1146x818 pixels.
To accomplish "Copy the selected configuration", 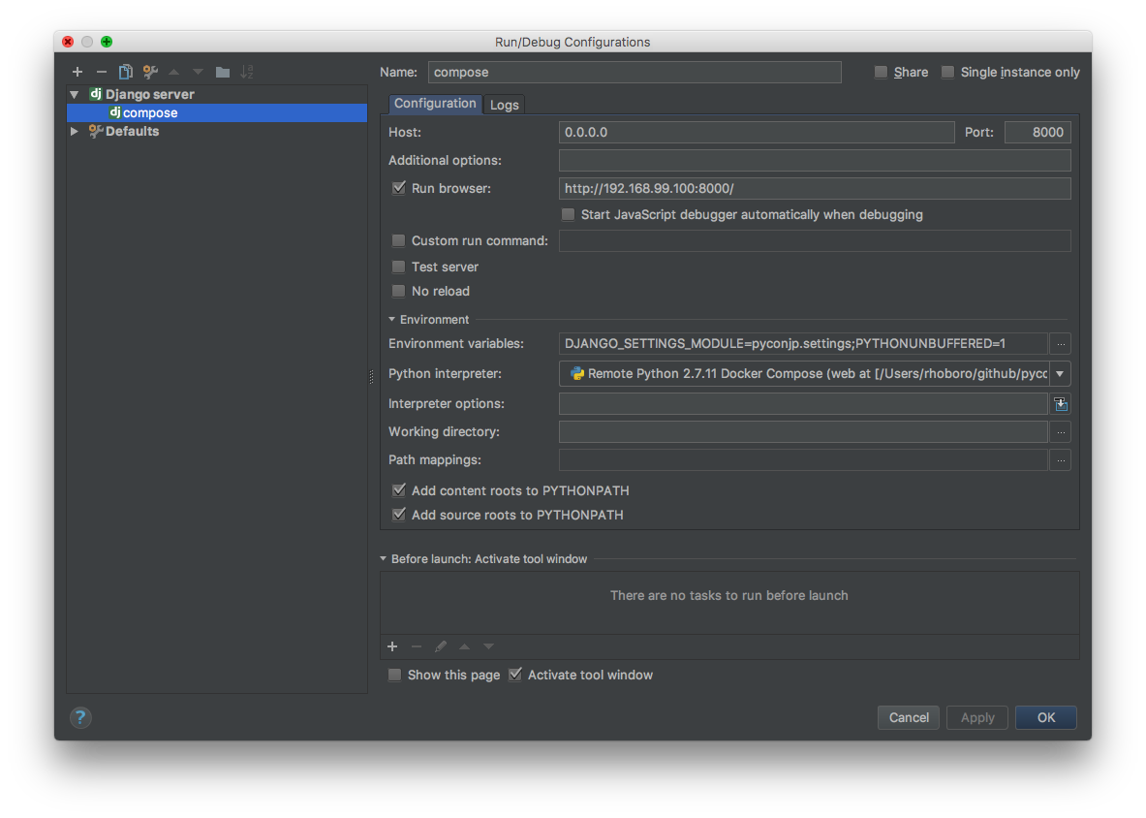I will [126, 72].
